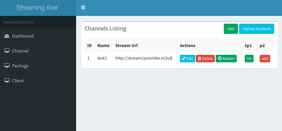
Task: Click the monitor icon beside Channel
Action: click(x=7, y=51)
